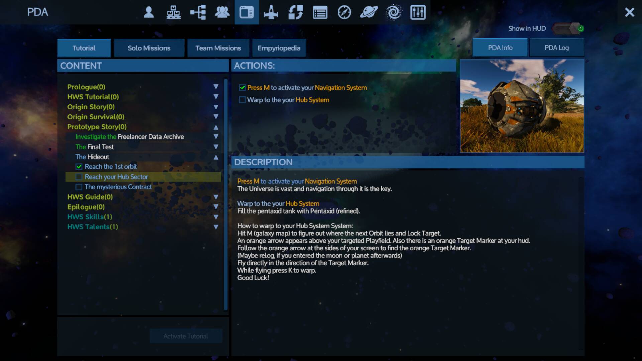Select the Origin Survival(0) label
Image resolution: width=642 pixels, height=361 pixels.
point(96,117)
